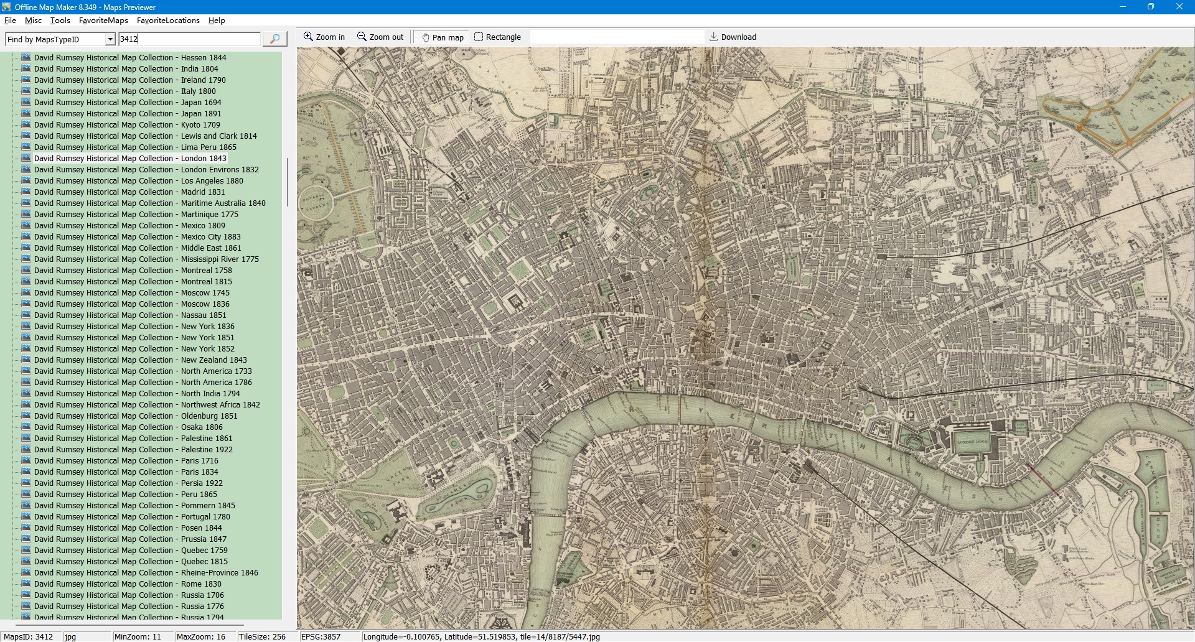Screen dimensions: 1195x642
Task: Toggle the Rectangle selection mode
Action: click(497, 37)
